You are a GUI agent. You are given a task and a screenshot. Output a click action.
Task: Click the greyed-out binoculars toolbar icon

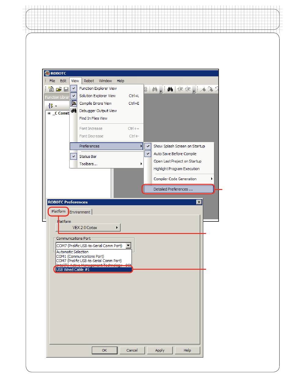(155, 89)
